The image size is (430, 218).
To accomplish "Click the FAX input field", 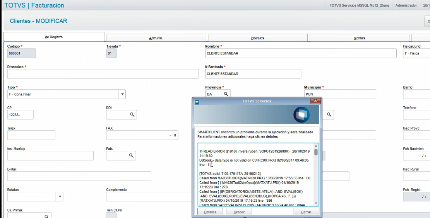I will pyautogui.click(x=142, y=135).
